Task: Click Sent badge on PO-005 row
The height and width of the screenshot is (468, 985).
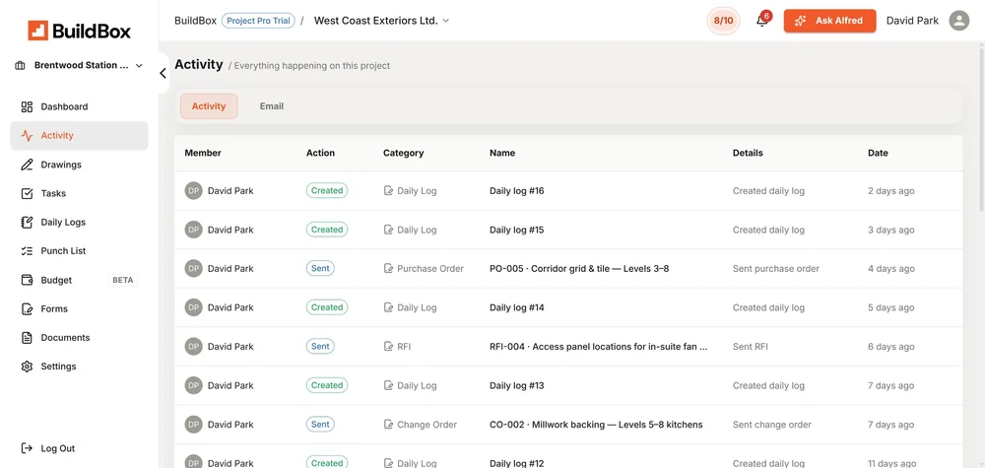Action: 320,268
